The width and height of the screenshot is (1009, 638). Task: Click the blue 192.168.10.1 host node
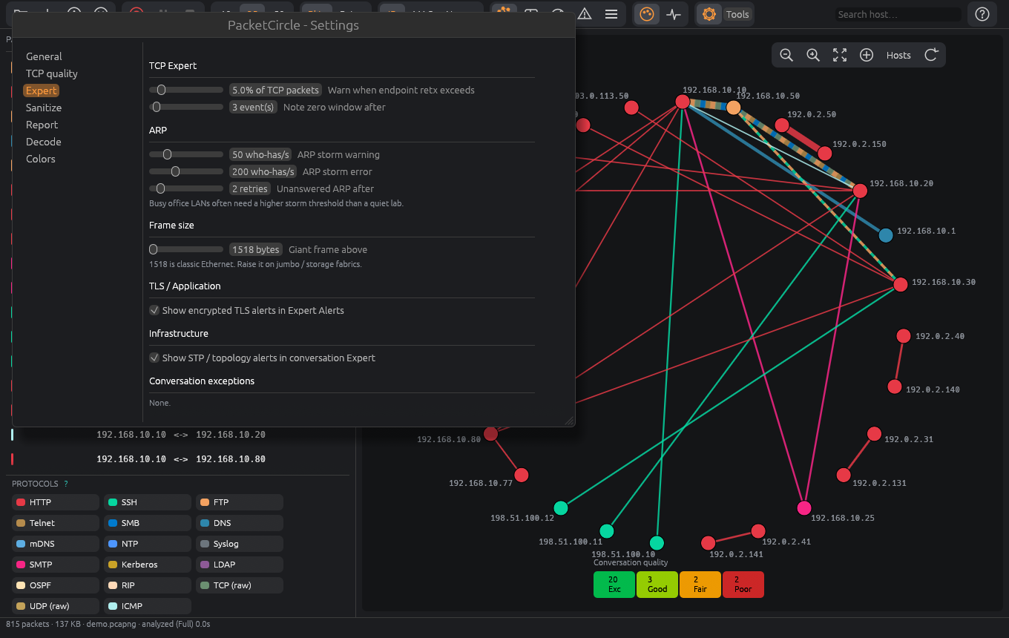click(885, 235)
